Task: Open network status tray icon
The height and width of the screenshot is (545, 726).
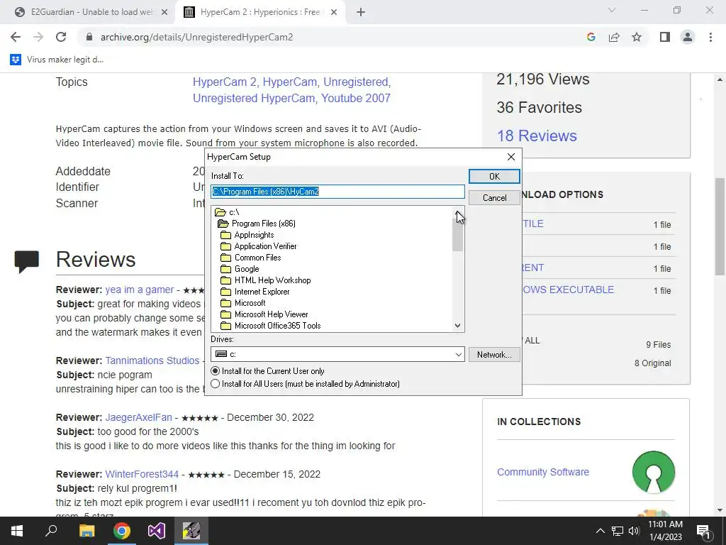Action: pos(618,531)
